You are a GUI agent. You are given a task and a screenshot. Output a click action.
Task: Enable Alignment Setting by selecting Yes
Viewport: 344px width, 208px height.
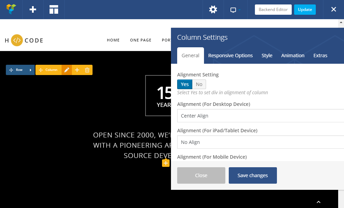click(x=185, y=84)
